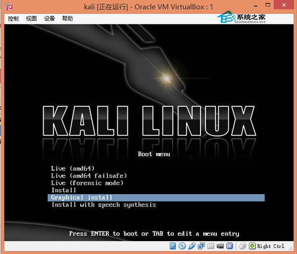Click the network adapters status icon

201,246
